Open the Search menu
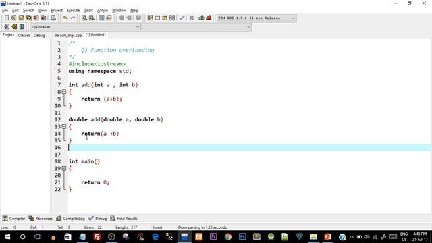432x243 pixels. coord(28,11)
